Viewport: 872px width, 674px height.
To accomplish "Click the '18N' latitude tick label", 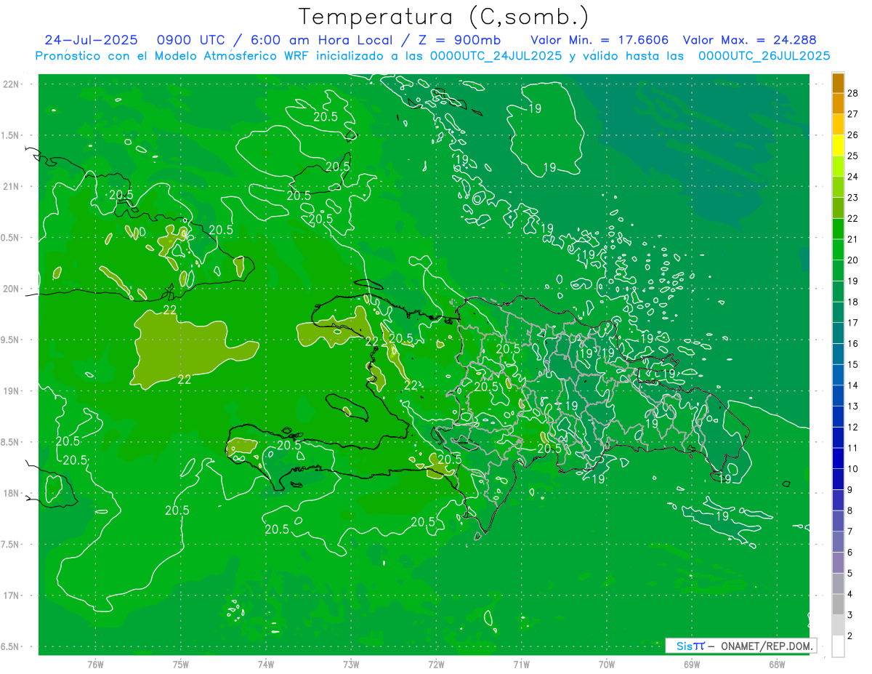I will [10, 493].
